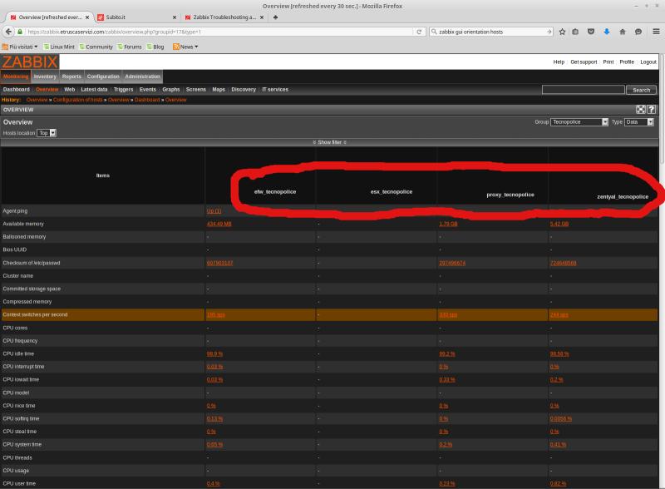This screenshot has height=489, width=665.
Task: Toggle the Zabbix fullscreen icon in Overview header
Action: click(x=640, y=110)
